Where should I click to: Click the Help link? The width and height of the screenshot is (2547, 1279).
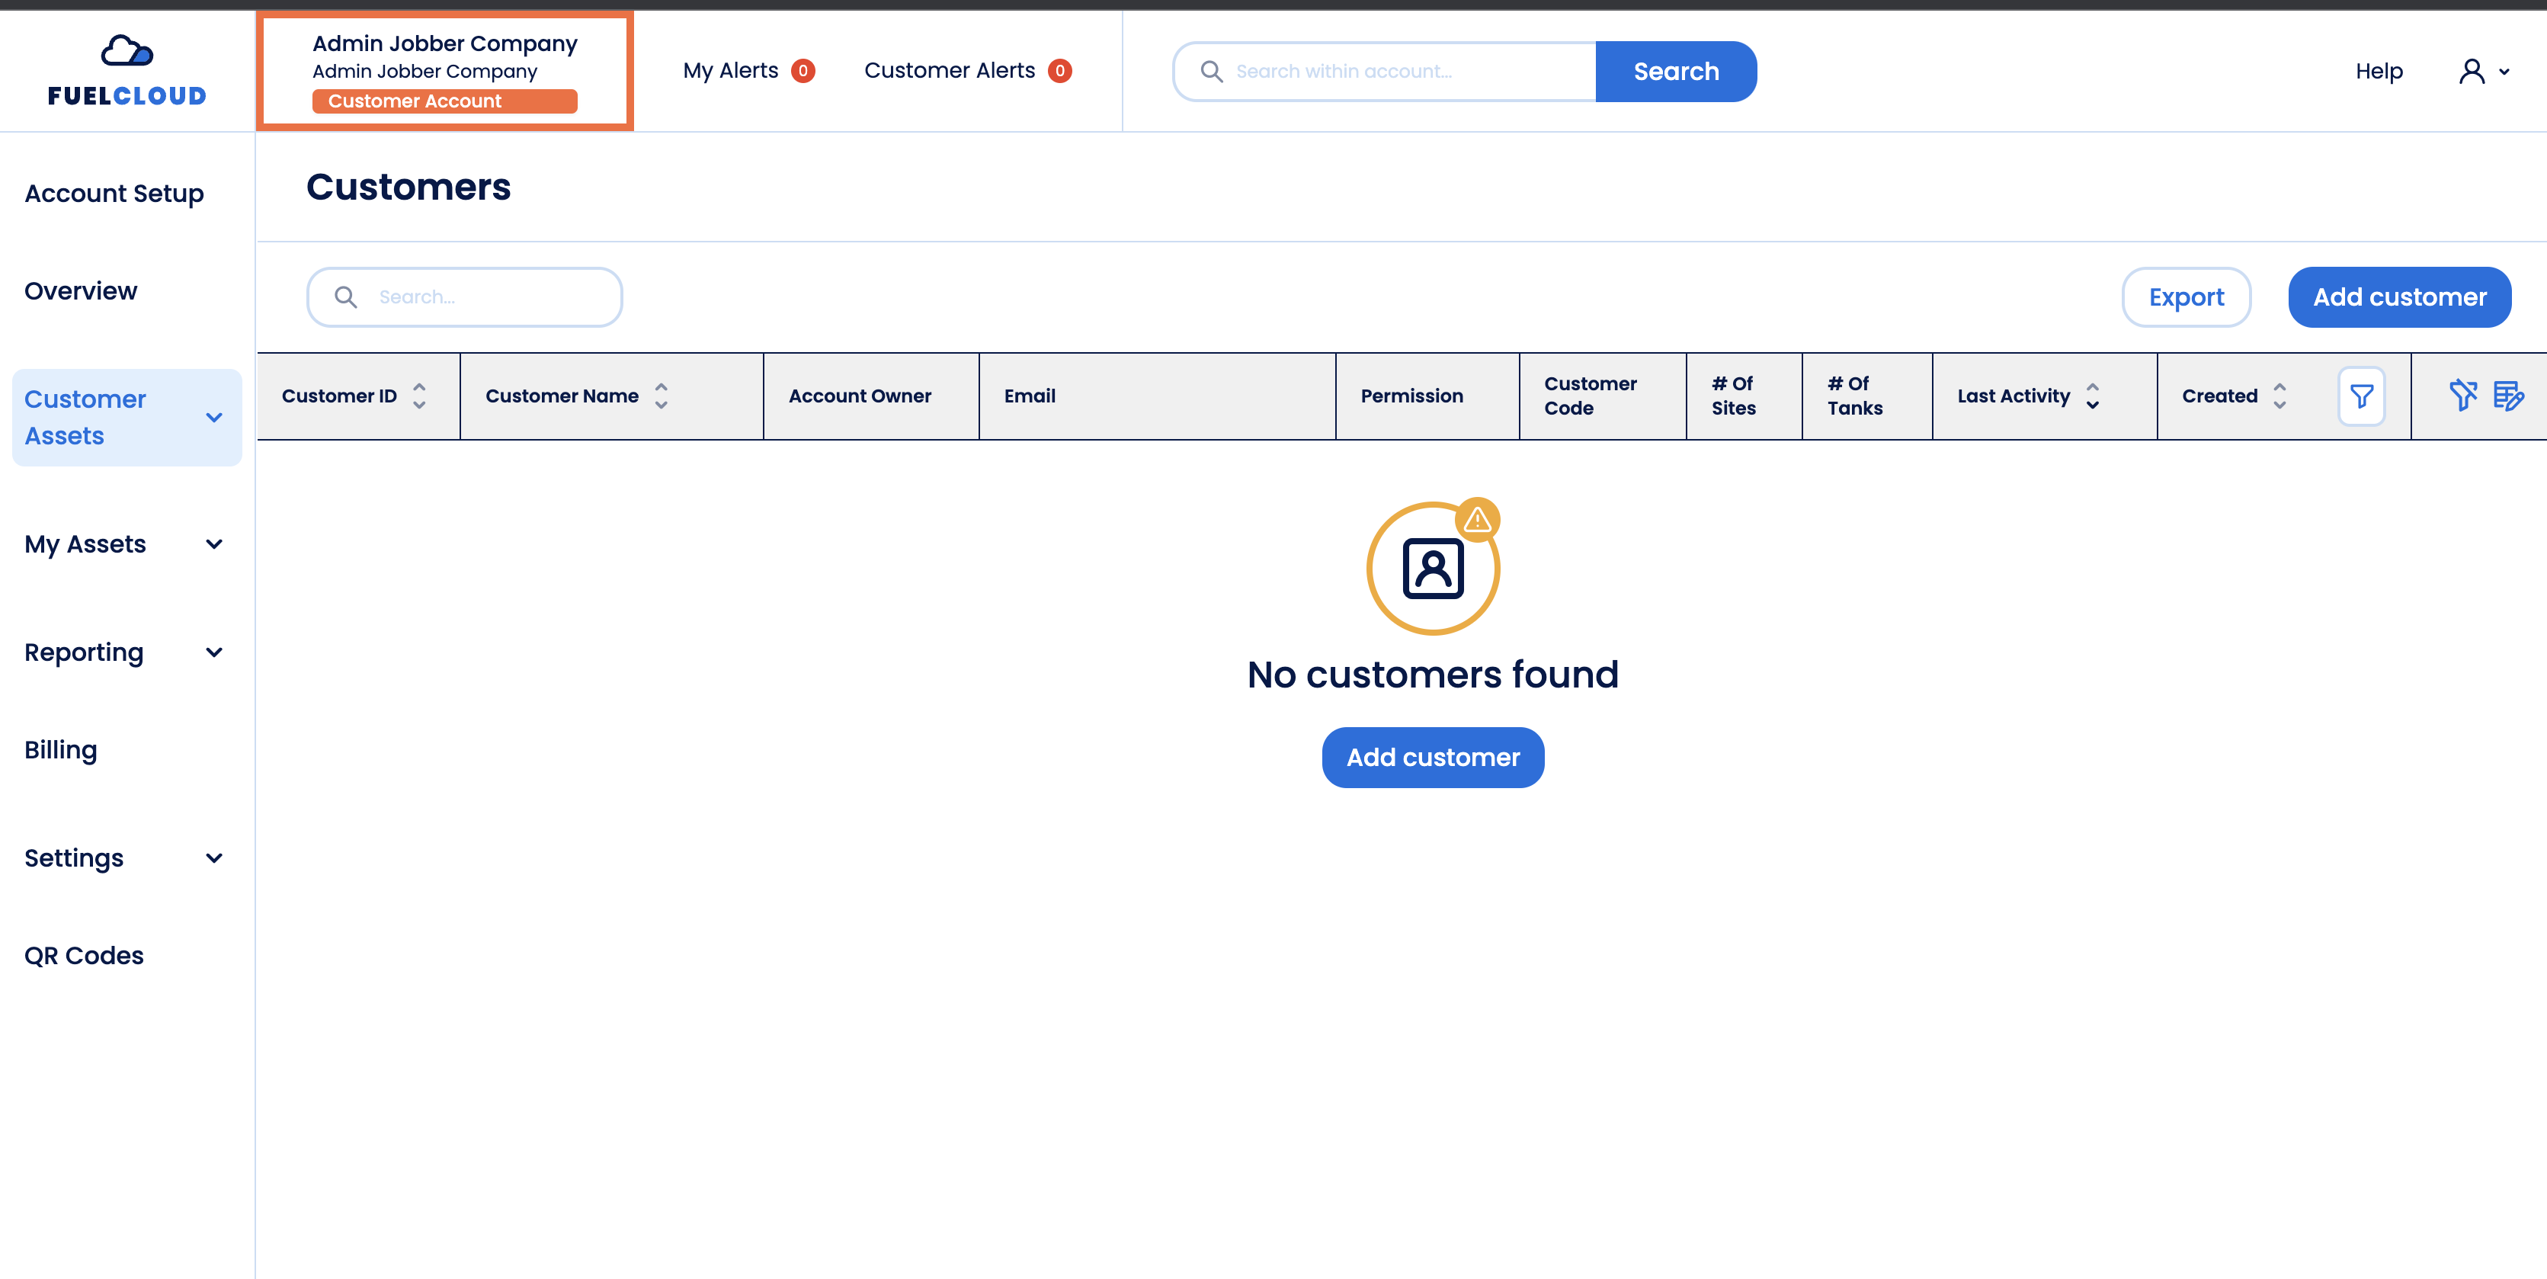pos(2379,71)
